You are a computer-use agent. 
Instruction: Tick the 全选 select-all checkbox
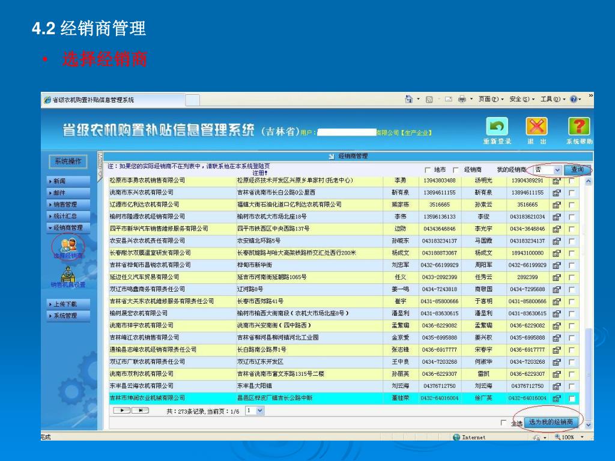pyautogui.click(x=503, y=423)
